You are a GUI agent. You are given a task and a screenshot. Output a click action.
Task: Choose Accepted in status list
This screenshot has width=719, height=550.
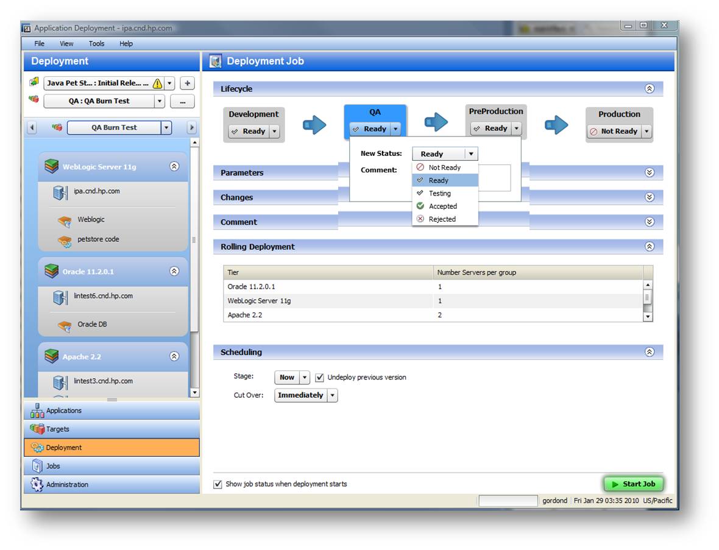point(445,206)
